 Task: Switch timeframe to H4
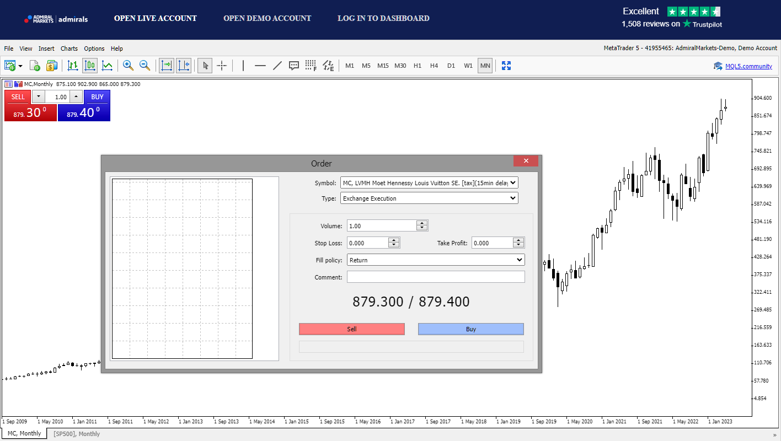[434, 66]
